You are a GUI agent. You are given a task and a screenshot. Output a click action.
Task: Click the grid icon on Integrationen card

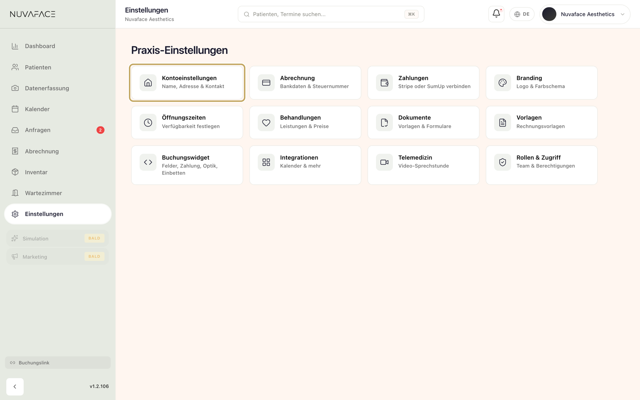click(266, 162)
